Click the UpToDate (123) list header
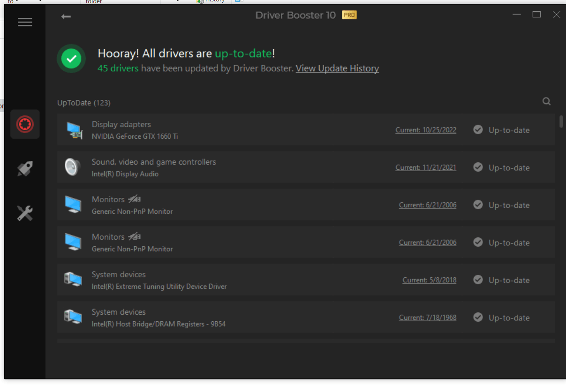The height and width of the screenshot is (386, 566). (x=84, y=103)
